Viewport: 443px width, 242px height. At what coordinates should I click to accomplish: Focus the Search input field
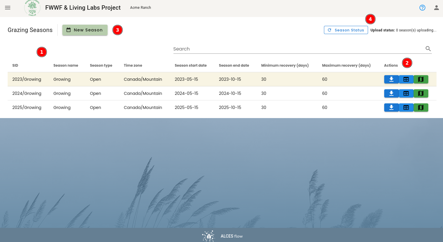298,49
